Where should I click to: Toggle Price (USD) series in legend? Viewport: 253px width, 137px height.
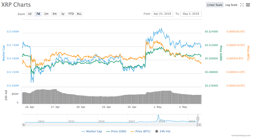[116, 131]
